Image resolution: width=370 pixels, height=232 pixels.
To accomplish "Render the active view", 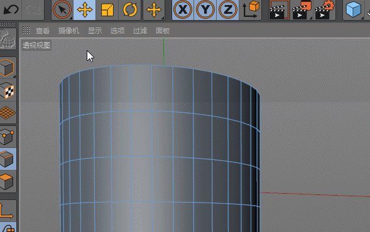I will 279,9.
